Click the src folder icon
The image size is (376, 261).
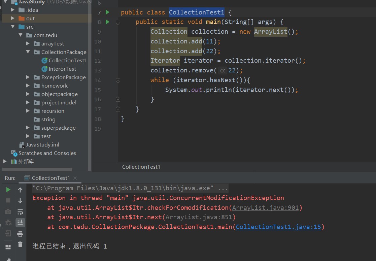(x=22, y=27)
